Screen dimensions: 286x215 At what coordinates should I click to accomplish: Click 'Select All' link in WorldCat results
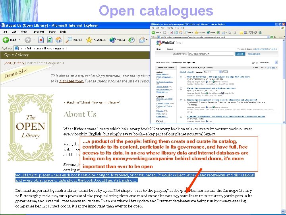click(x=183, y=72)
